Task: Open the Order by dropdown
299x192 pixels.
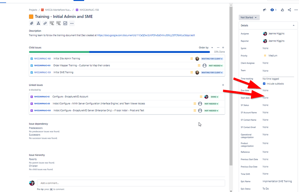Action: click(206, 48)
